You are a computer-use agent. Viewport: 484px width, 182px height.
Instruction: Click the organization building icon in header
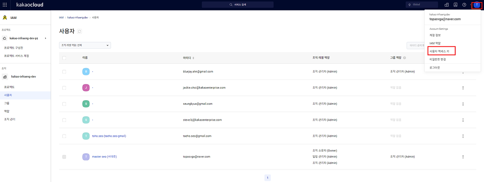tap(447, 5)
